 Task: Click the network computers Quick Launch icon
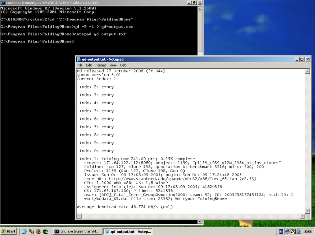click(31, 232)
